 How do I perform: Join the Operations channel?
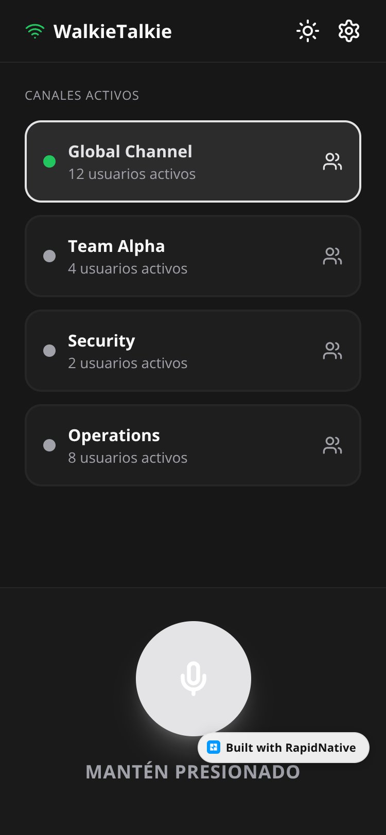pyautogui.click(x=193, y=445)
